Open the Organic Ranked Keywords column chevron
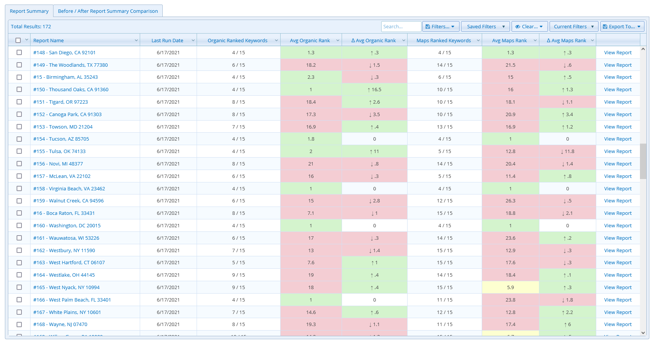This screenshot has height=343, width=652. click(x=276, y=40)
